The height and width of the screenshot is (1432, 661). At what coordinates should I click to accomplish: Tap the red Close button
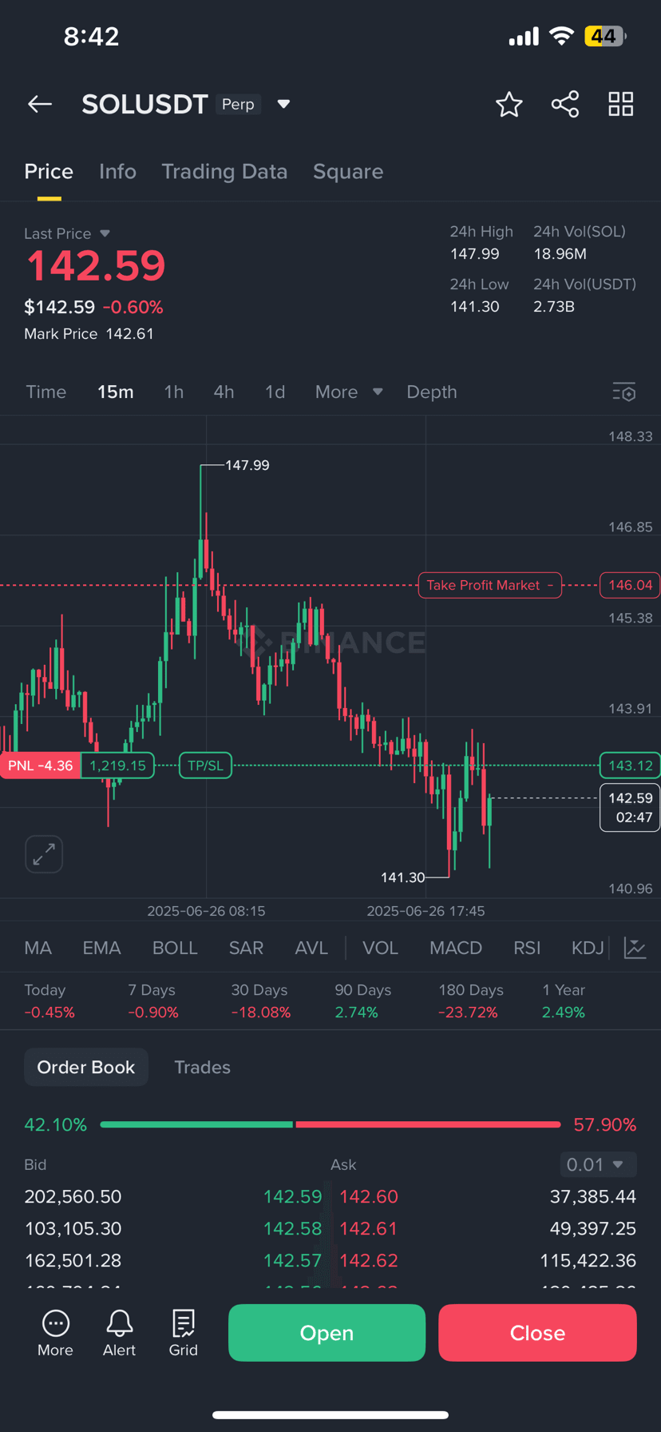point(537,1333)
